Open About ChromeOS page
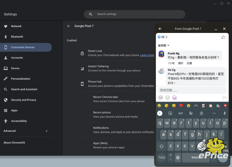232x167 pixels. click(x=14, y=142)
